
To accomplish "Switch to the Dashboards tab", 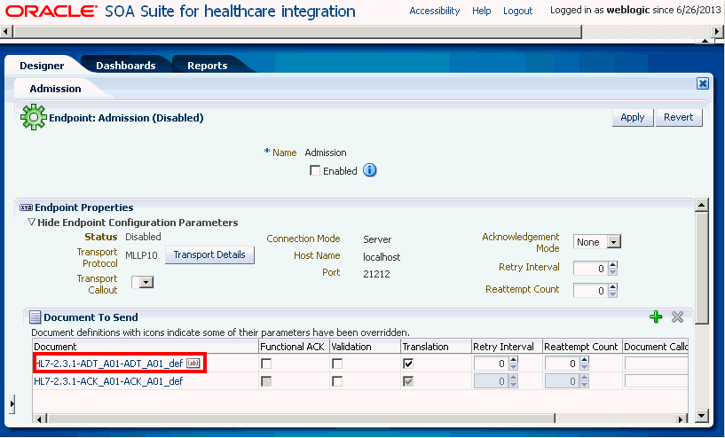I will point(126,66).
